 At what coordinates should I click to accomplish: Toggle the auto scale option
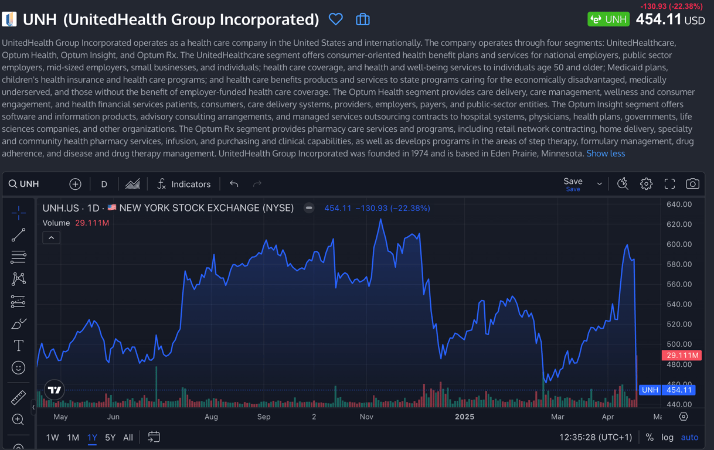(x=689, y=437)
